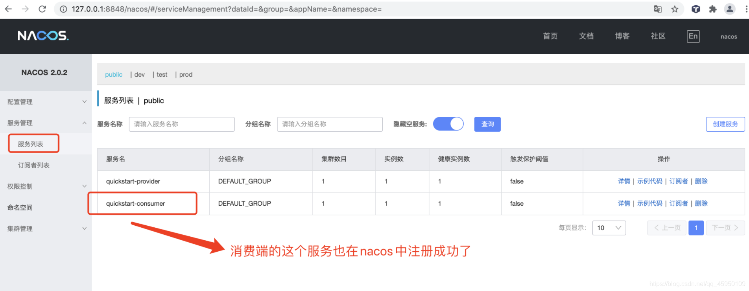749x291 pixels.
Task: Open 示例代码 for quickstart-provider
Action: click(x=650, y=181)
